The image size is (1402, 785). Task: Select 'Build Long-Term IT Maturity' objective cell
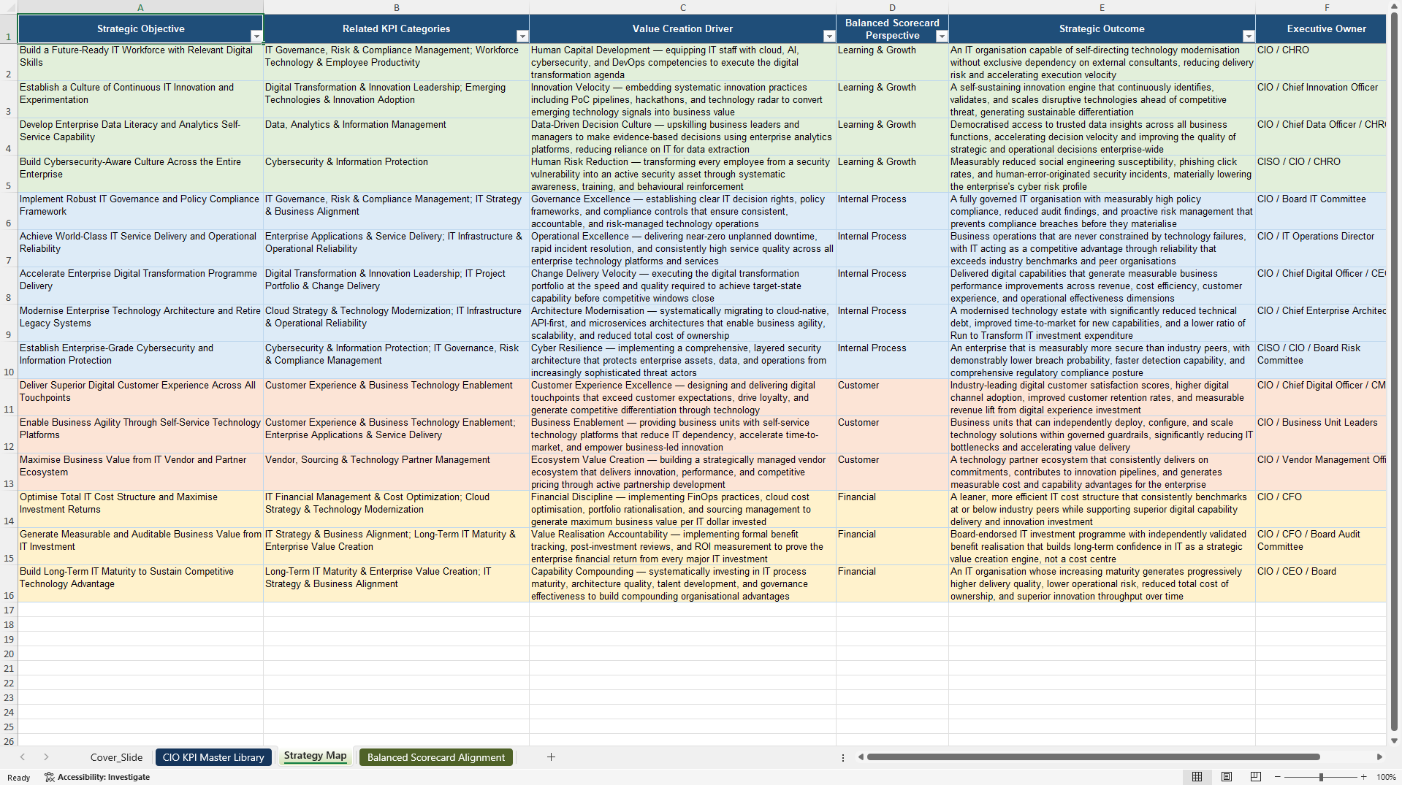click(140, 583)
